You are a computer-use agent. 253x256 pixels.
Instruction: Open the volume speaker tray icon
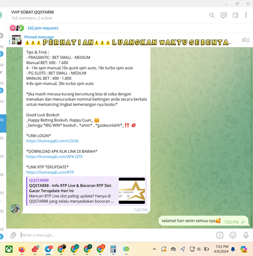point(199,249)
